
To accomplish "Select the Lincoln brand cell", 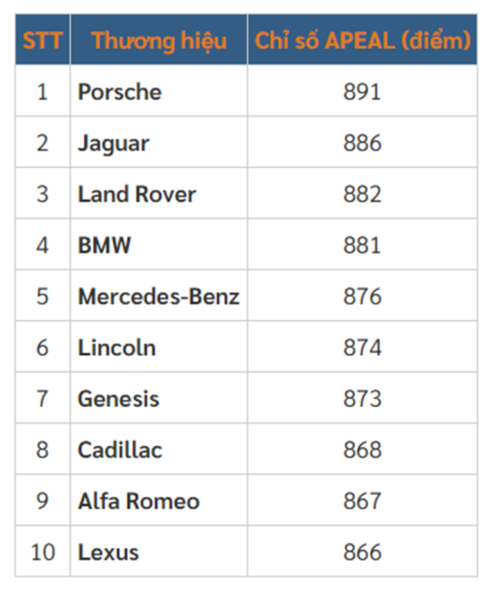I will click(116, 347).
